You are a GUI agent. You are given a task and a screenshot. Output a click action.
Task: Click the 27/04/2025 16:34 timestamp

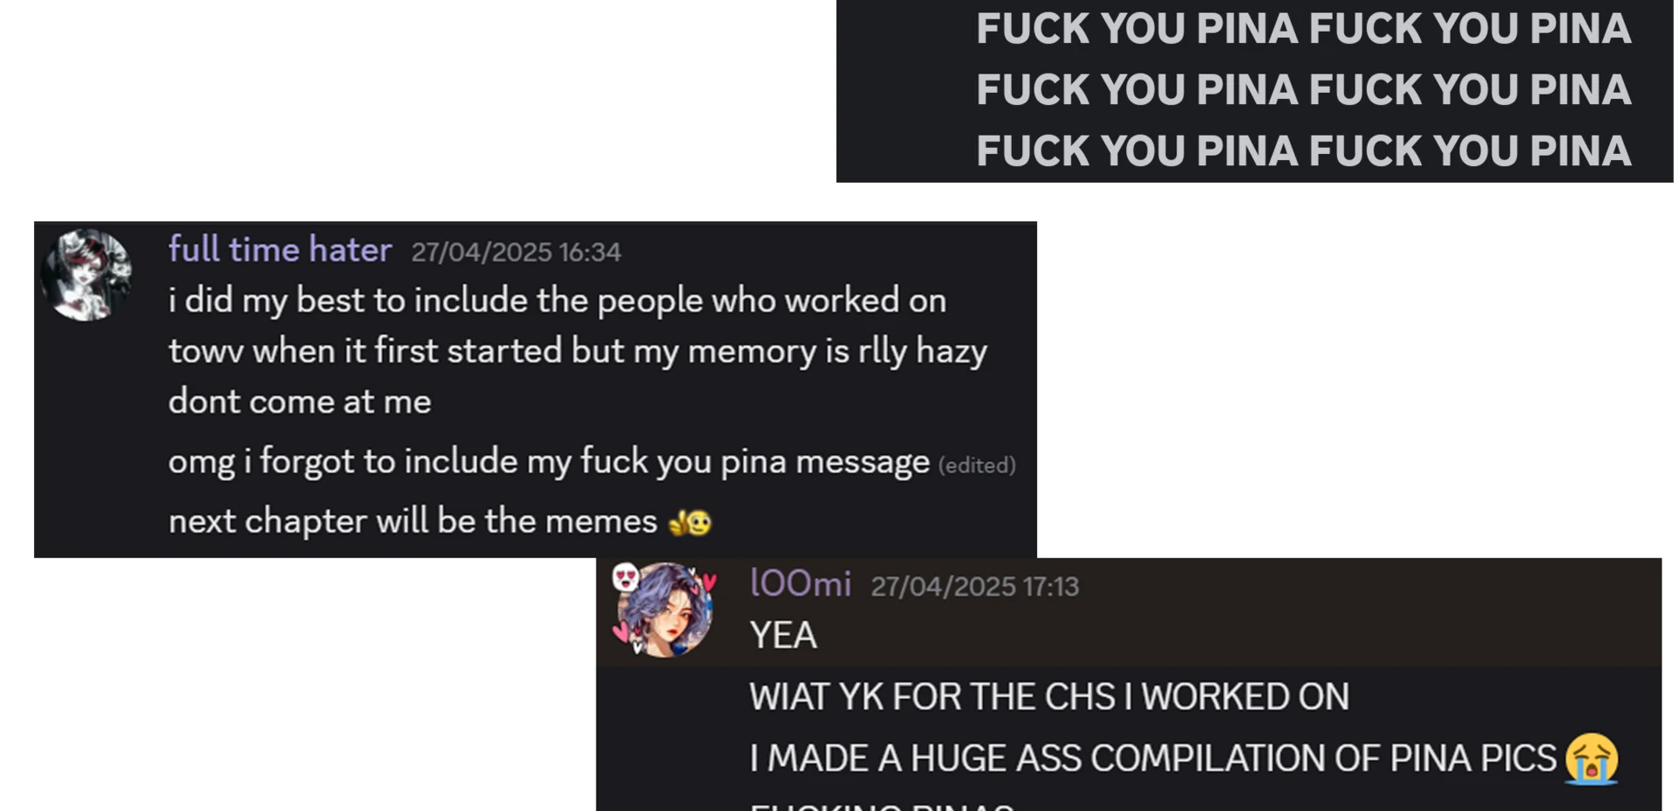tap(516, 252)
